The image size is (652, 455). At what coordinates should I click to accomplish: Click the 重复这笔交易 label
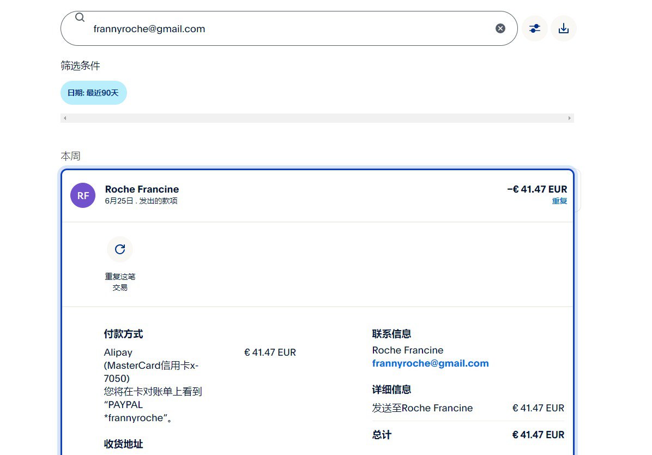coord(120,282)
